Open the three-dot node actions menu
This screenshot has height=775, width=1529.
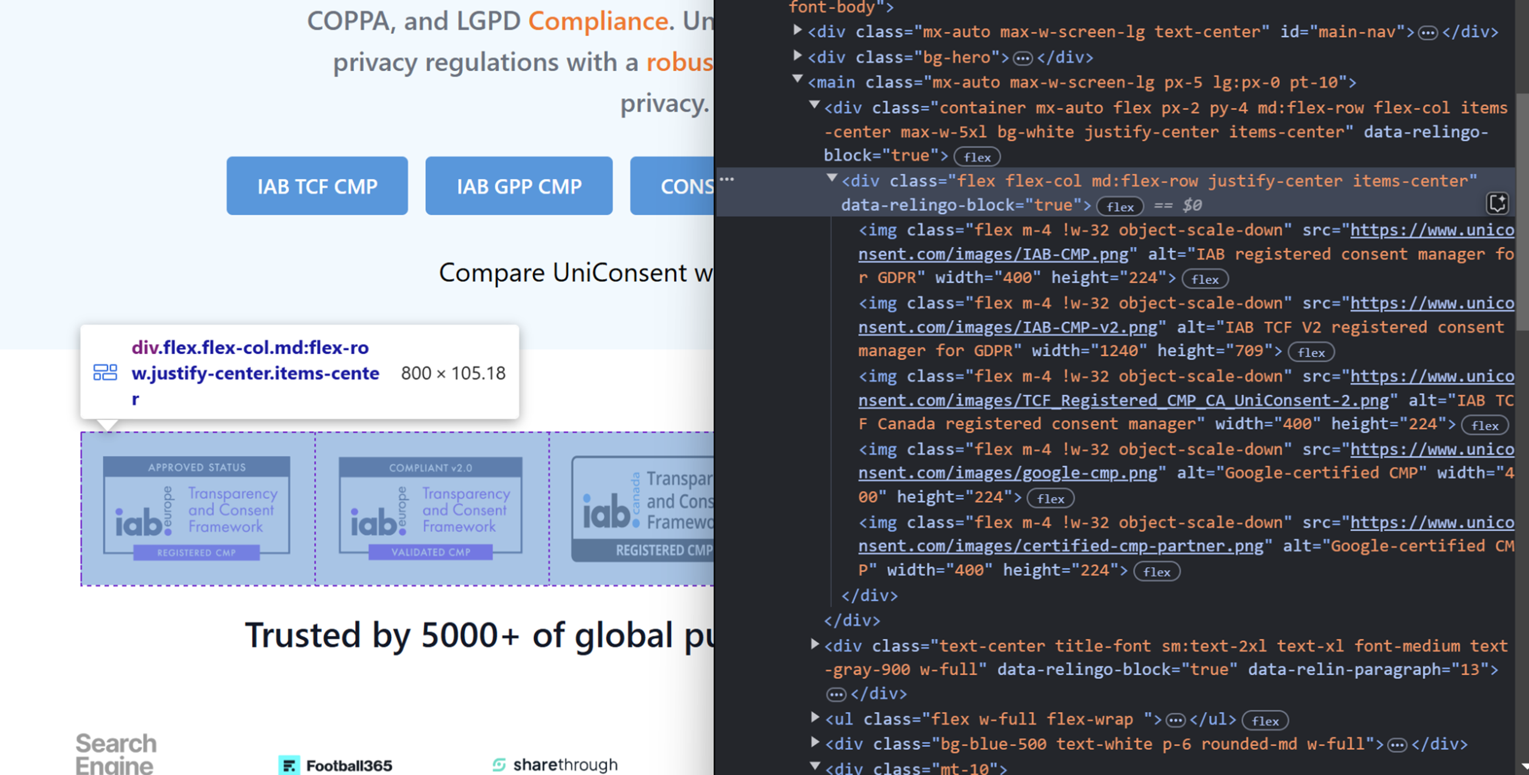[x=726, y=179]
